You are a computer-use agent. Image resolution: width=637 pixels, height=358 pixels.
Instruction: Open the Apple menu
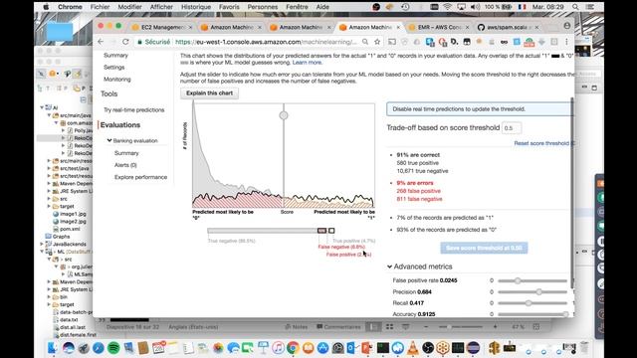click(46, 7)
